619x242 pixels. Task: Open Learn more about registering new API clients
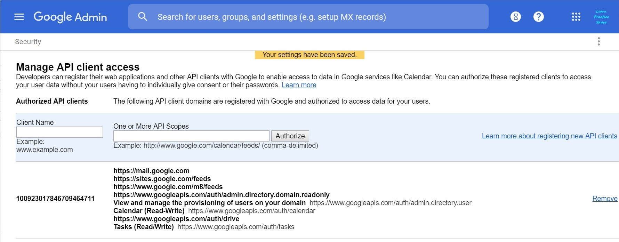[x=549, y=136]
